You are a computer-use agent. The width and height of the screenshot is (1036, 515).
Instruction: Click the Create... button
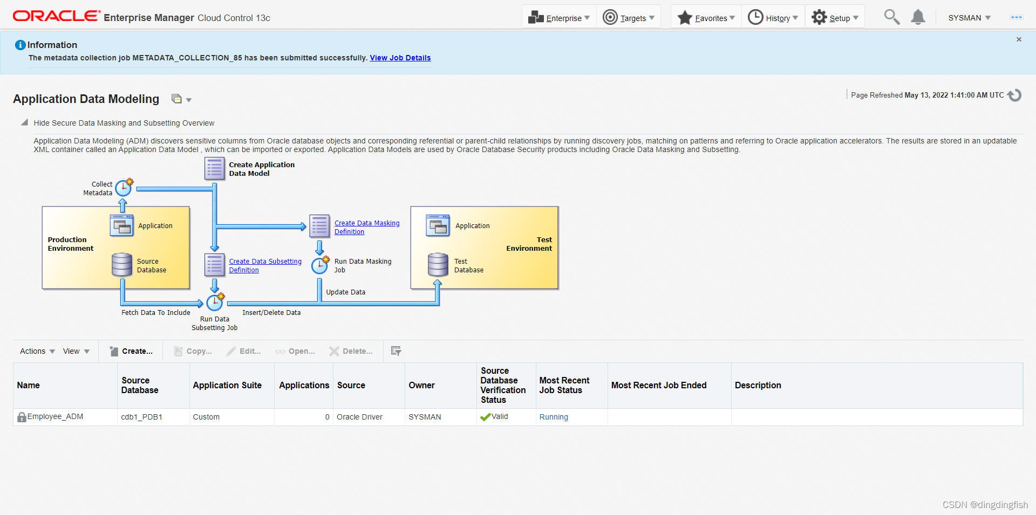point(131,351)
